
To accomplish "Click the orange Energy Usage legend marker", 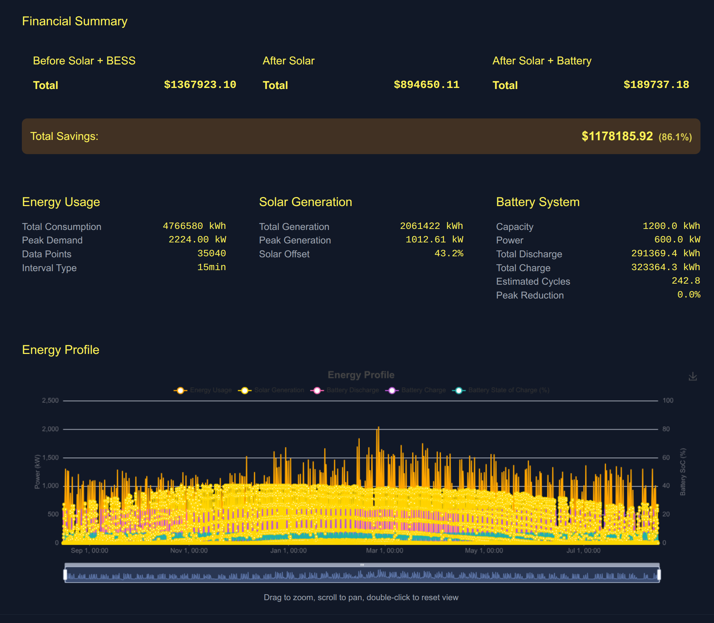I will pos(180,390).
